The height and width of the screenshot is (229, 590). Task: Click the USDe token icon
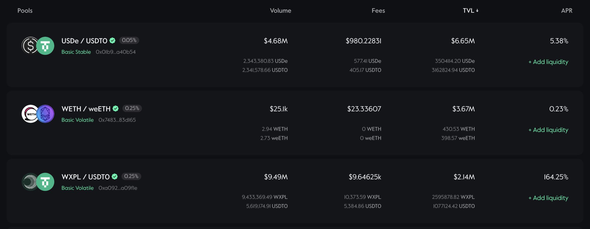[30, 46]
